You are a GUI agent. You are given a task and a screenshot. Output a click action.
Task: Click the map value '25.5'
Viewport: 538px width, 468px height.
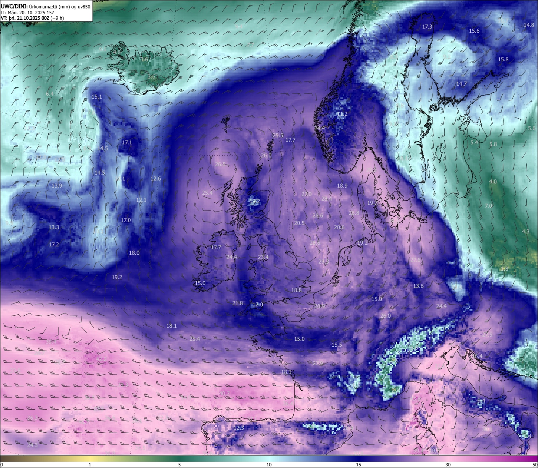pos(278,135)
